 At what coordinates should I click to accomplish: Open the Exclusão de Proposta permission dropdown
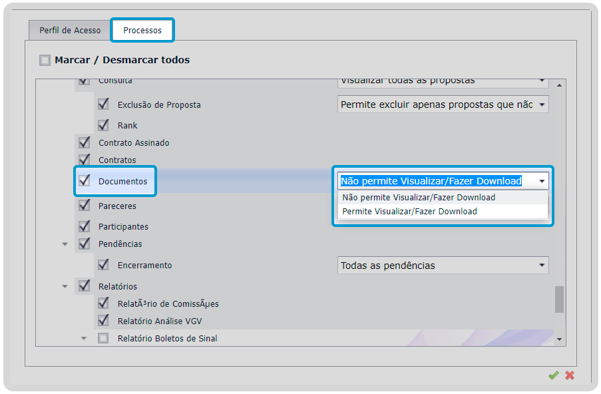click(443, 104)
